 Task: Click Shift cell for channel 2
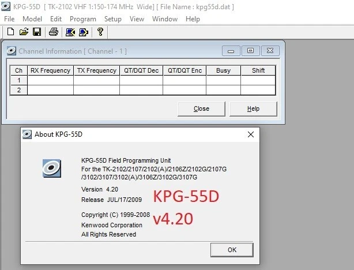(258, 90)
